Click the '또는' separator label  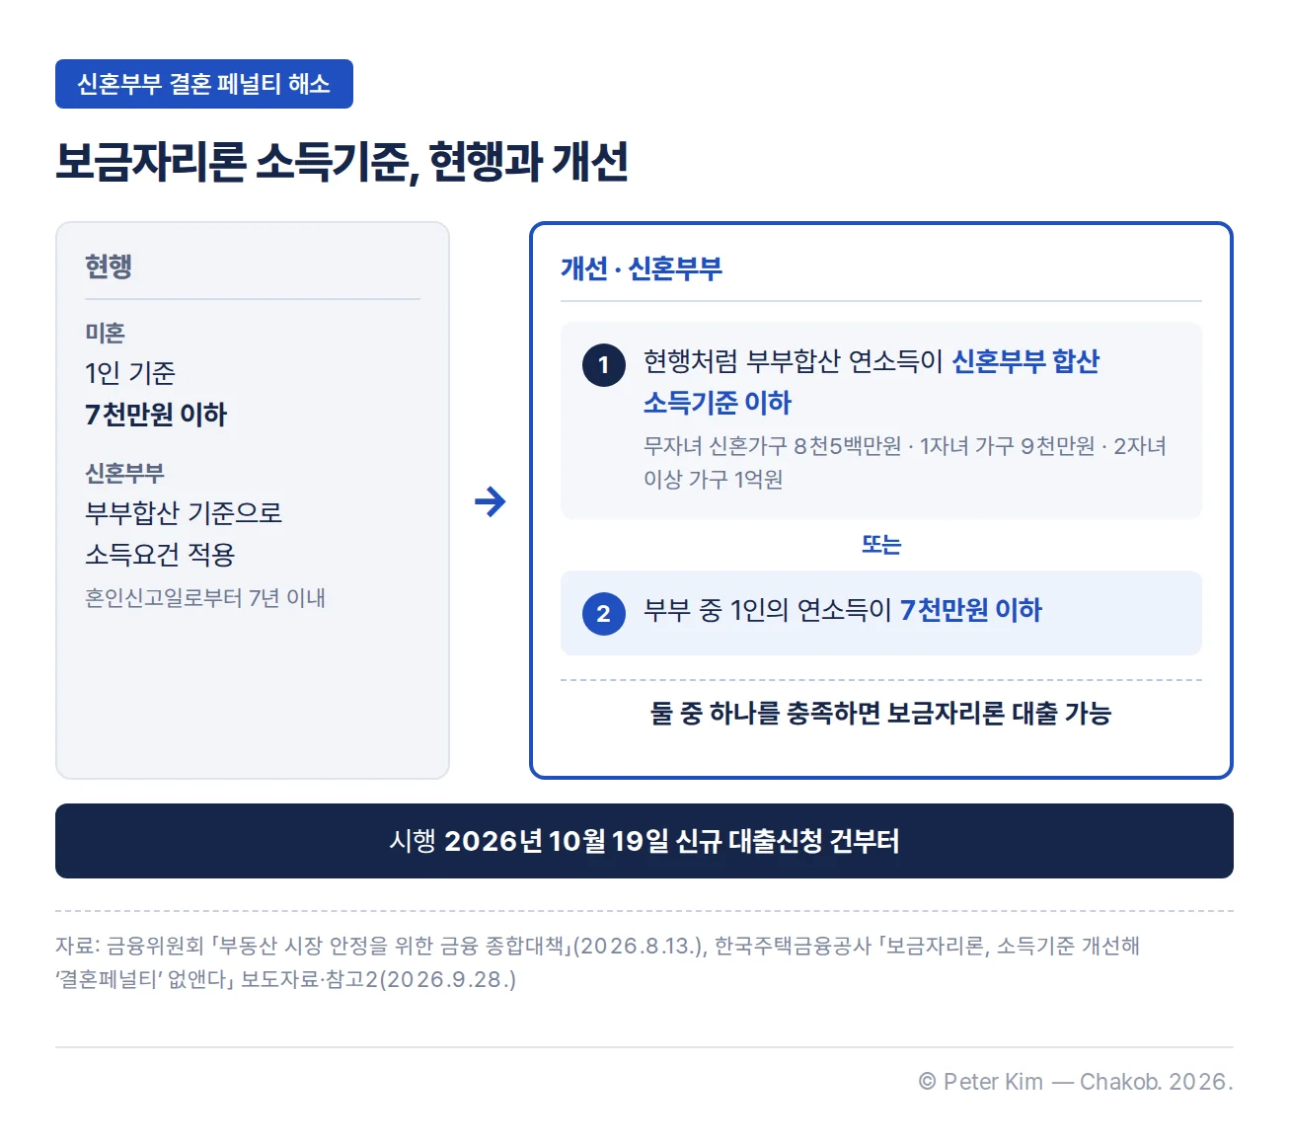(x=881, y=545)
